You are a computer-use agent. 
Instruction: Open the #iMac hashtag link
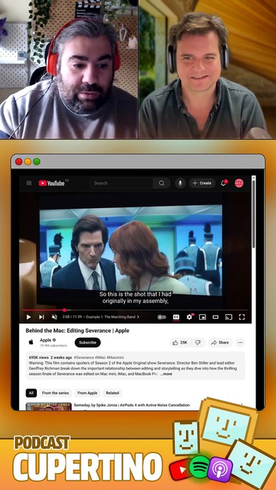click(100, 357)
